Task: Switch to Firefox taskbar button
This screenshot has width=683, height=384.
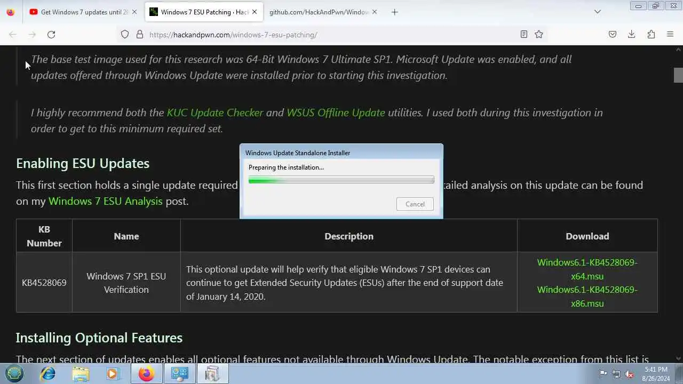Action: (x=147, y=374)
